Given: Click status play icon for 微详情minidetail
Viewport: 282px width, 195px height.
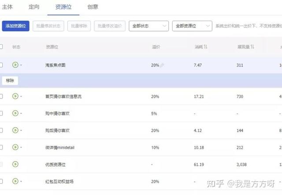Looking at the screenshot, I should click(15, 147).
